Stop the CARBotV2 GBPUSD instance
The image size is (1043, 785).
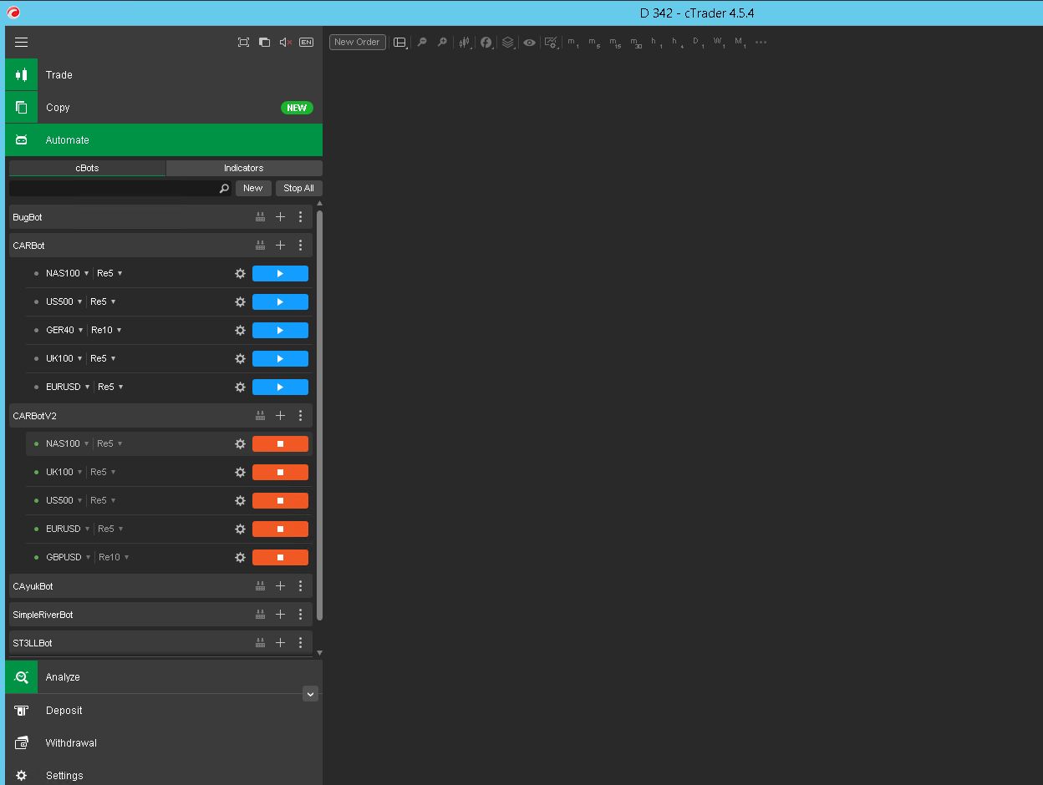pyautogui.click(x=280, y=558)
